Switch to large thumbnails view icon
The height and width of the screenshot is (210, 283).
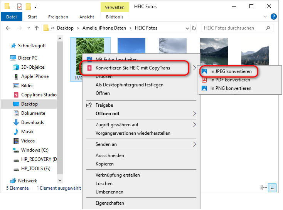coord(273,188)
